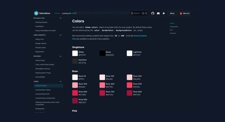Collapse the Theme sidebar section
The height and width of the screenshot is (122, 225).
point(60,82)
